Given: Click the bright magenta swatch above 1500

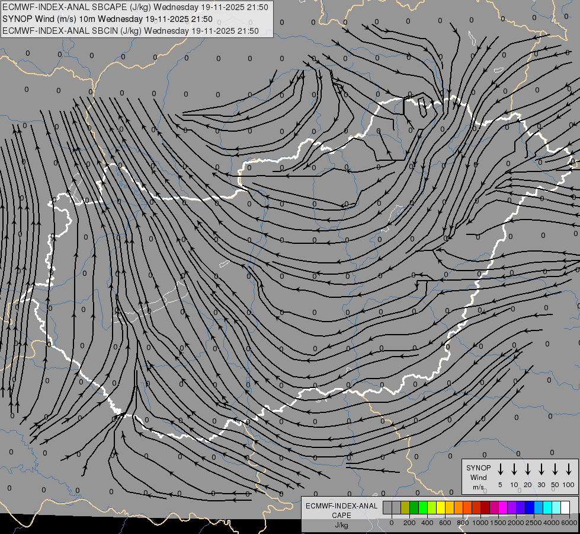Looking at the screenshot, I should pyautogui.click(x=504, y=507).
